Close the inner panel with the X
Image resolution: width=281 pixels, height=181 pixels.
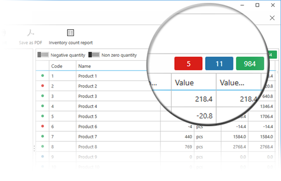coord(272,18)
